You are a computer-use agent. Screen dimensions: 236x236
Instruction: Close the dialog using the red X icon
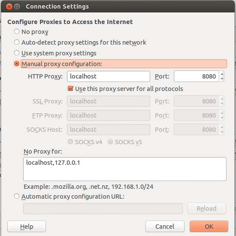tap(9, 6)
